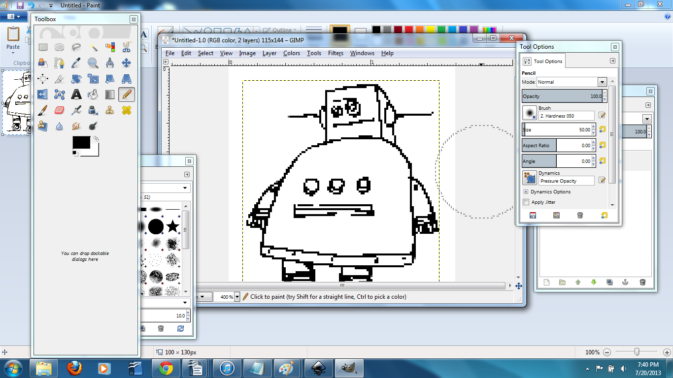Screen dimensions: 673x378
Task: Open the zoom percentage dropdown in GIMP
Action: tap(237, 297)
